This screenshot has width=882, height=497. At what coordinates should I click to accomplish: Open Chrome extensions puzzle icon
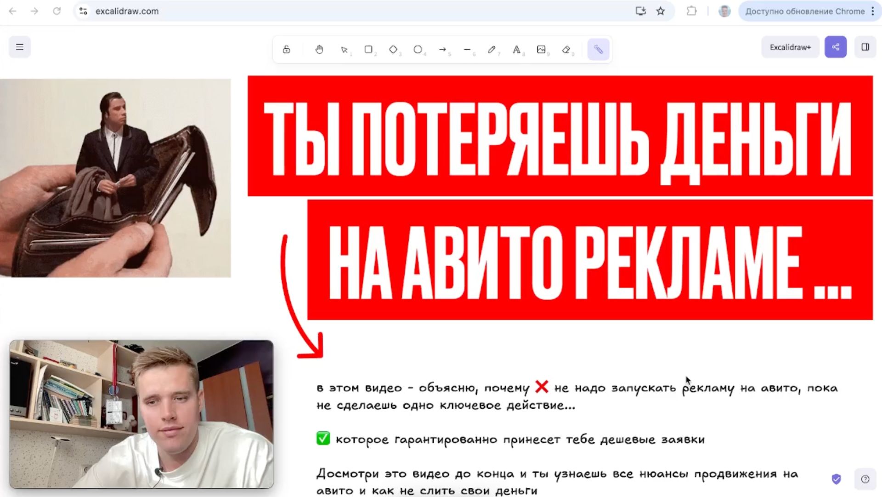(691, 11)
